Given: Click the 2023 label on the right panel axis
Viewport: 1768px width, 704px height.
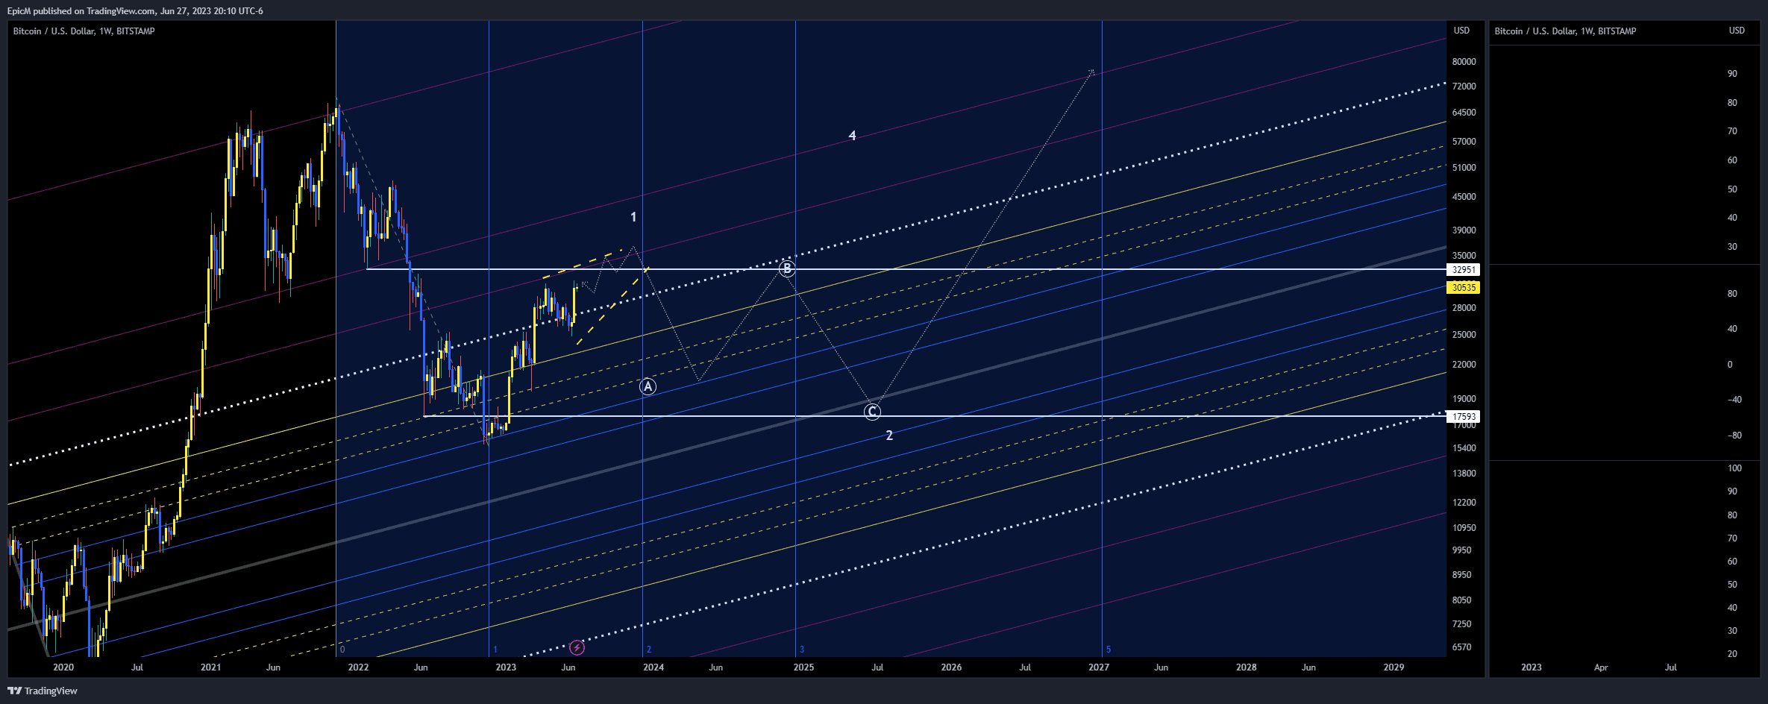Looking at the screenshot, I should click(1531, 667).
